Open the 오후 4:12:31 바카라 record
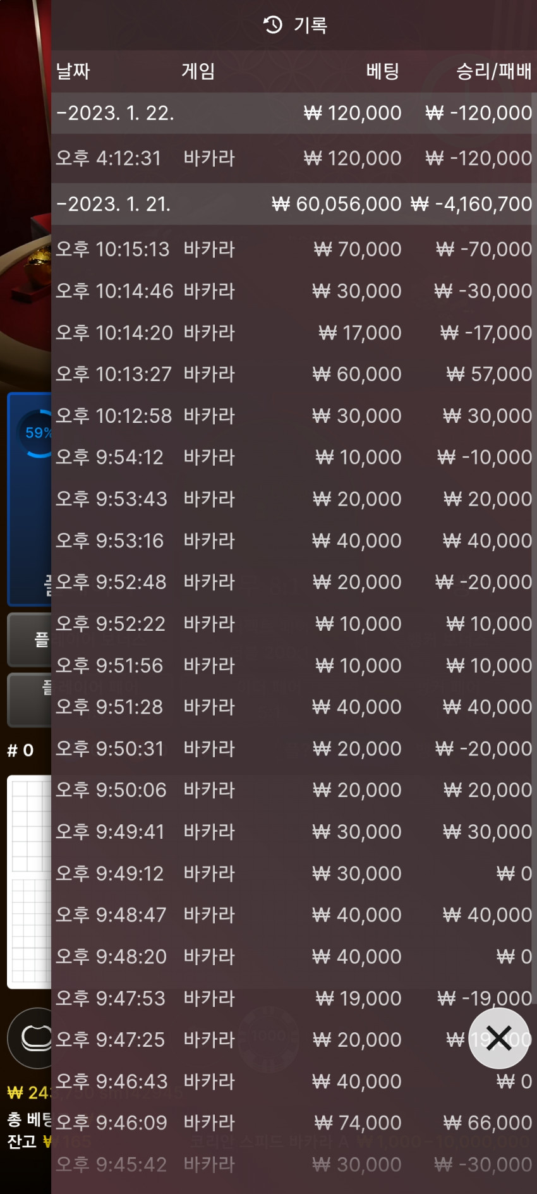The height and width of the screenshot is (1194, 537). coord(294,158)
